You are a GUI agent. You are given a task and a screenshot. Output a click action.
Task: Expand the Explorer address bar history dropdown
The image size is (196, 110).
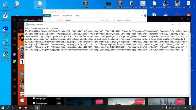tap(102, 20)
